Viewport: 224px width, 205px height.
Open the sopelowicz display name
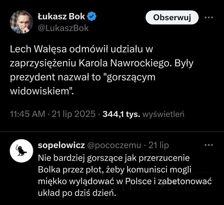click(62, 145)
